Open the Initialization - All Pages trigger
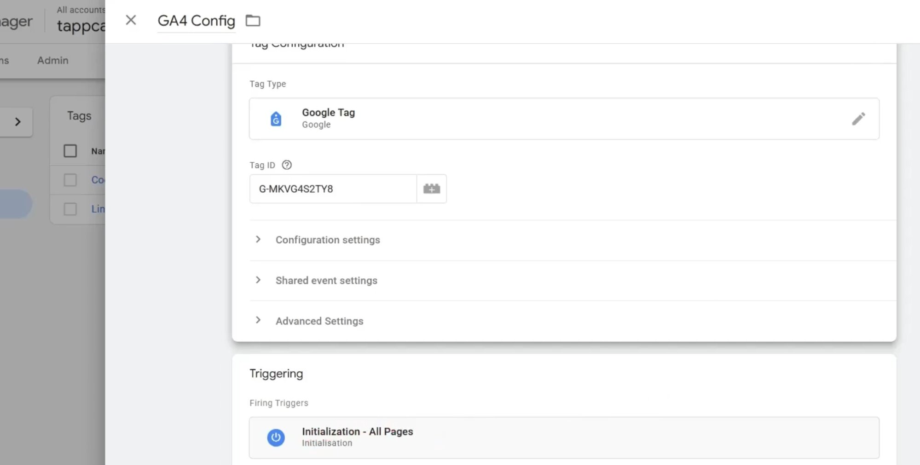Screen dimensions: 920x465 point(564,437)
